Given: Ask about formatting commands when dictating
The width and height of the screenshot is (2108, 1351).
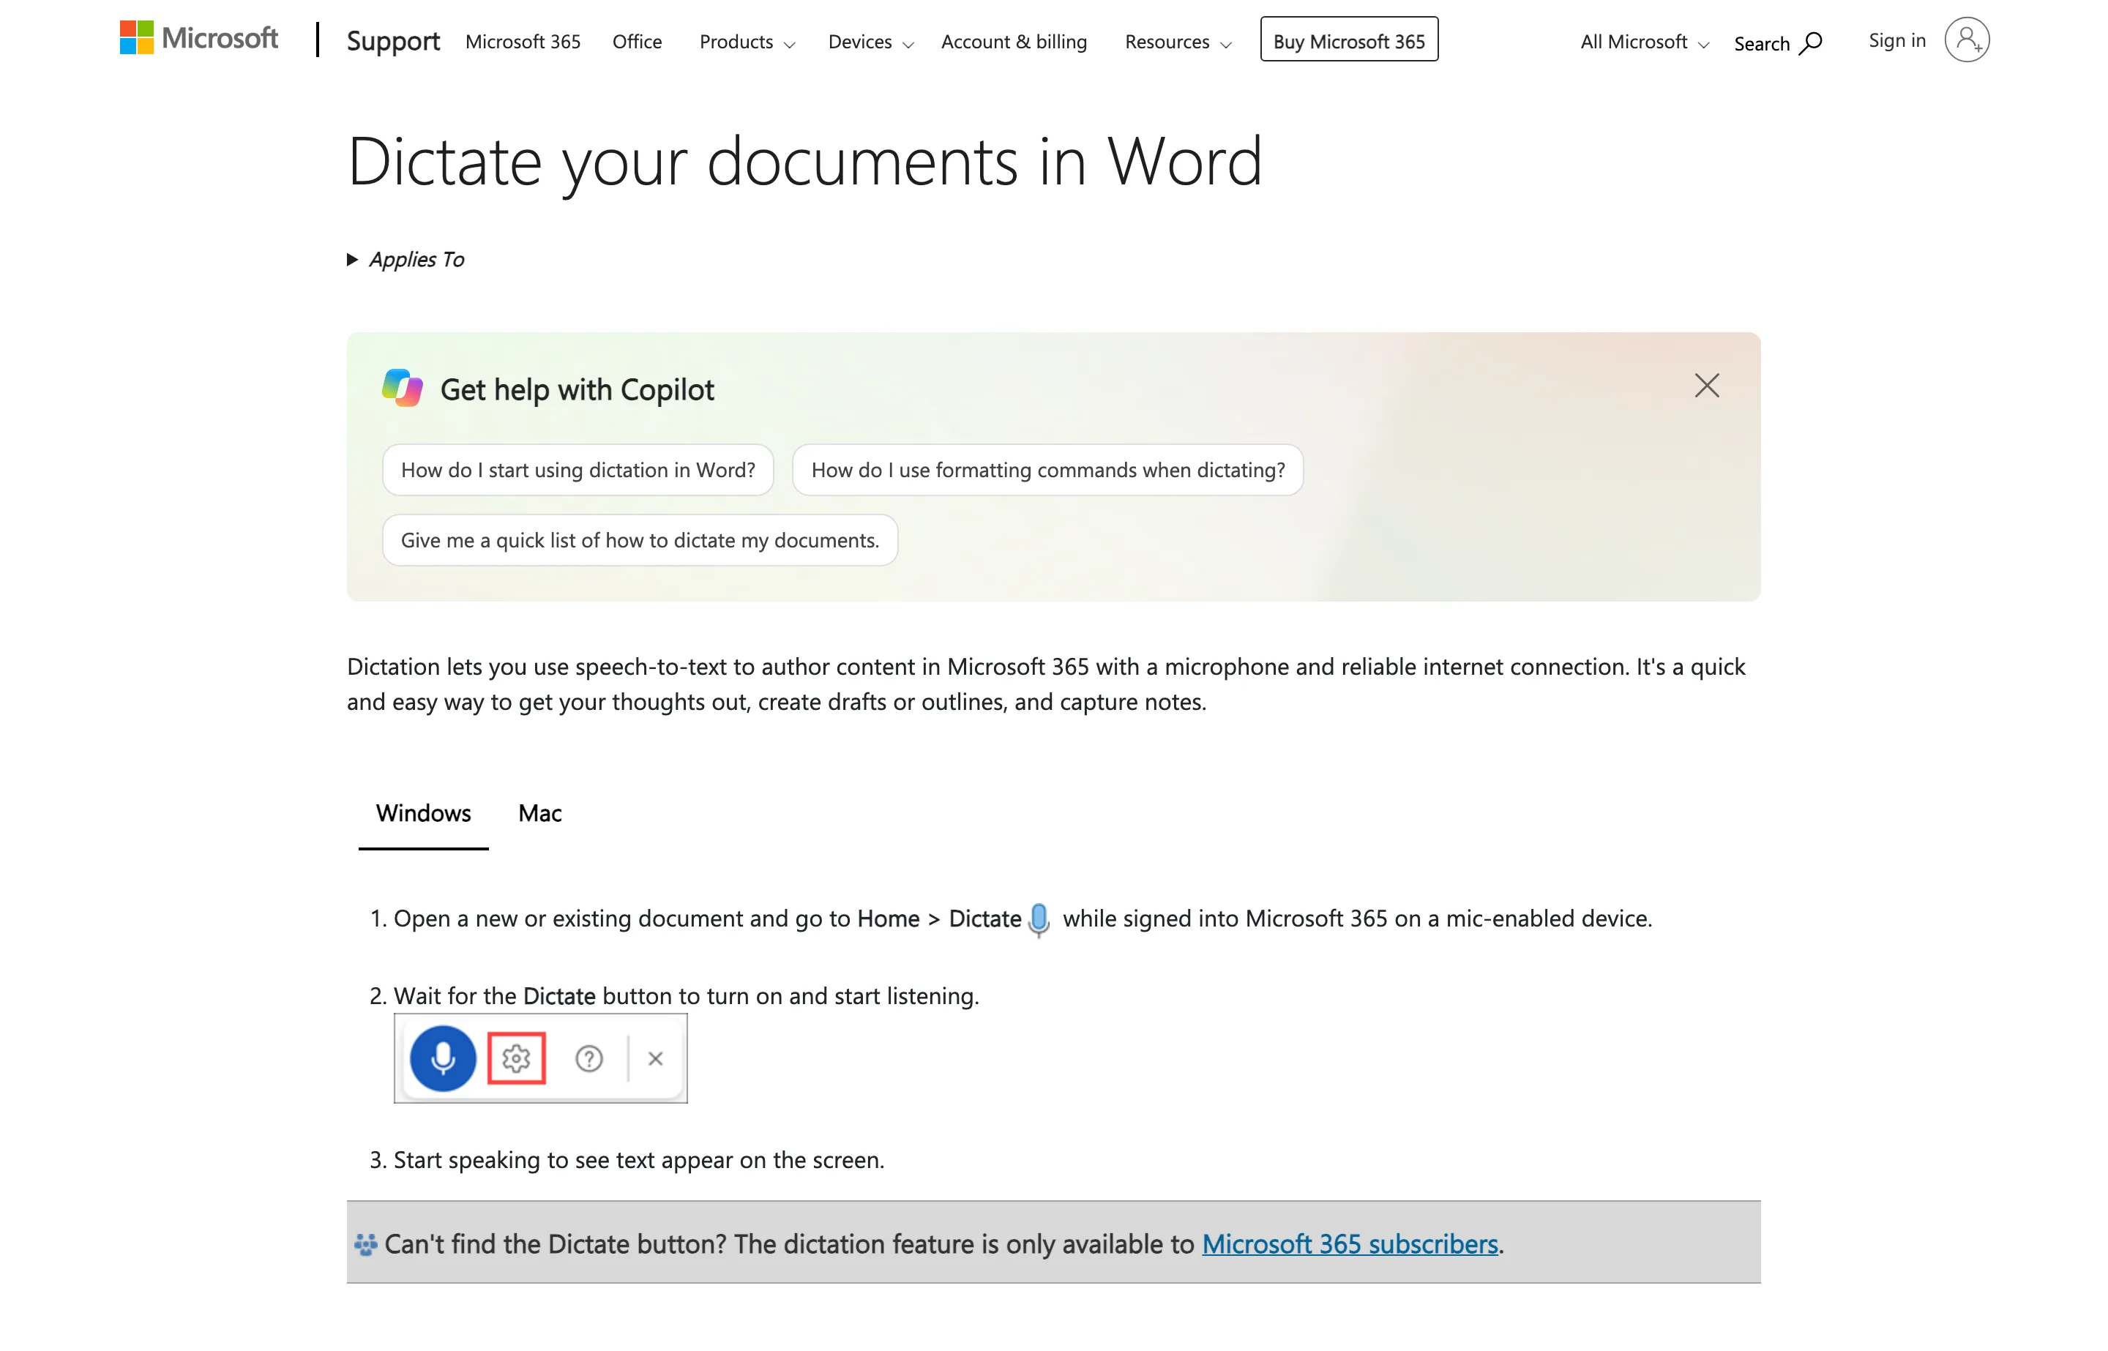Looking at the screenshot, I should (1047, 469).
